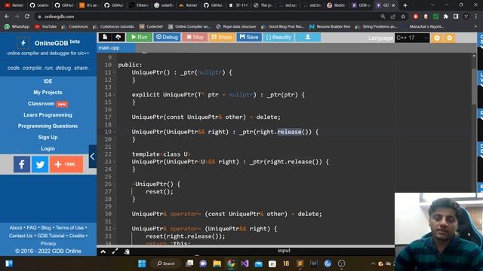Switch to the solarflare browser tab
The height and width of the screenshot is (271, 483).
click(x=165, y=5)
